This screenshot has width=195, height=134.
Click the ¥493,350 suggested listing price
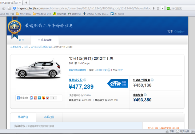[x=142, y=100]
